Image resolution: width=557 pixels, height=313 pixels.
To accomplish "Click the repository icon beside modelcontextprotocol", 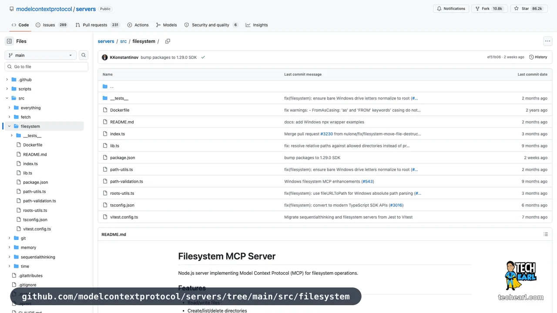I will tap(12, 9).
